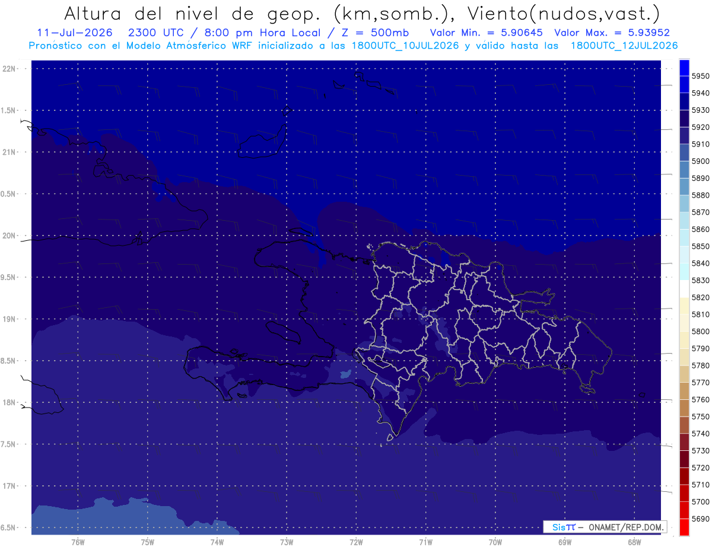This screenshot has height=550, width=712.
Task: Click the '70W' longitude axis label
Action: (495, 542)
